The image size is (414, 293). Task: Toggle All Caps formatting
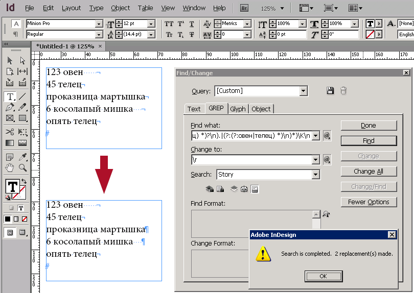pyautogui.click(x=169, y=24)
